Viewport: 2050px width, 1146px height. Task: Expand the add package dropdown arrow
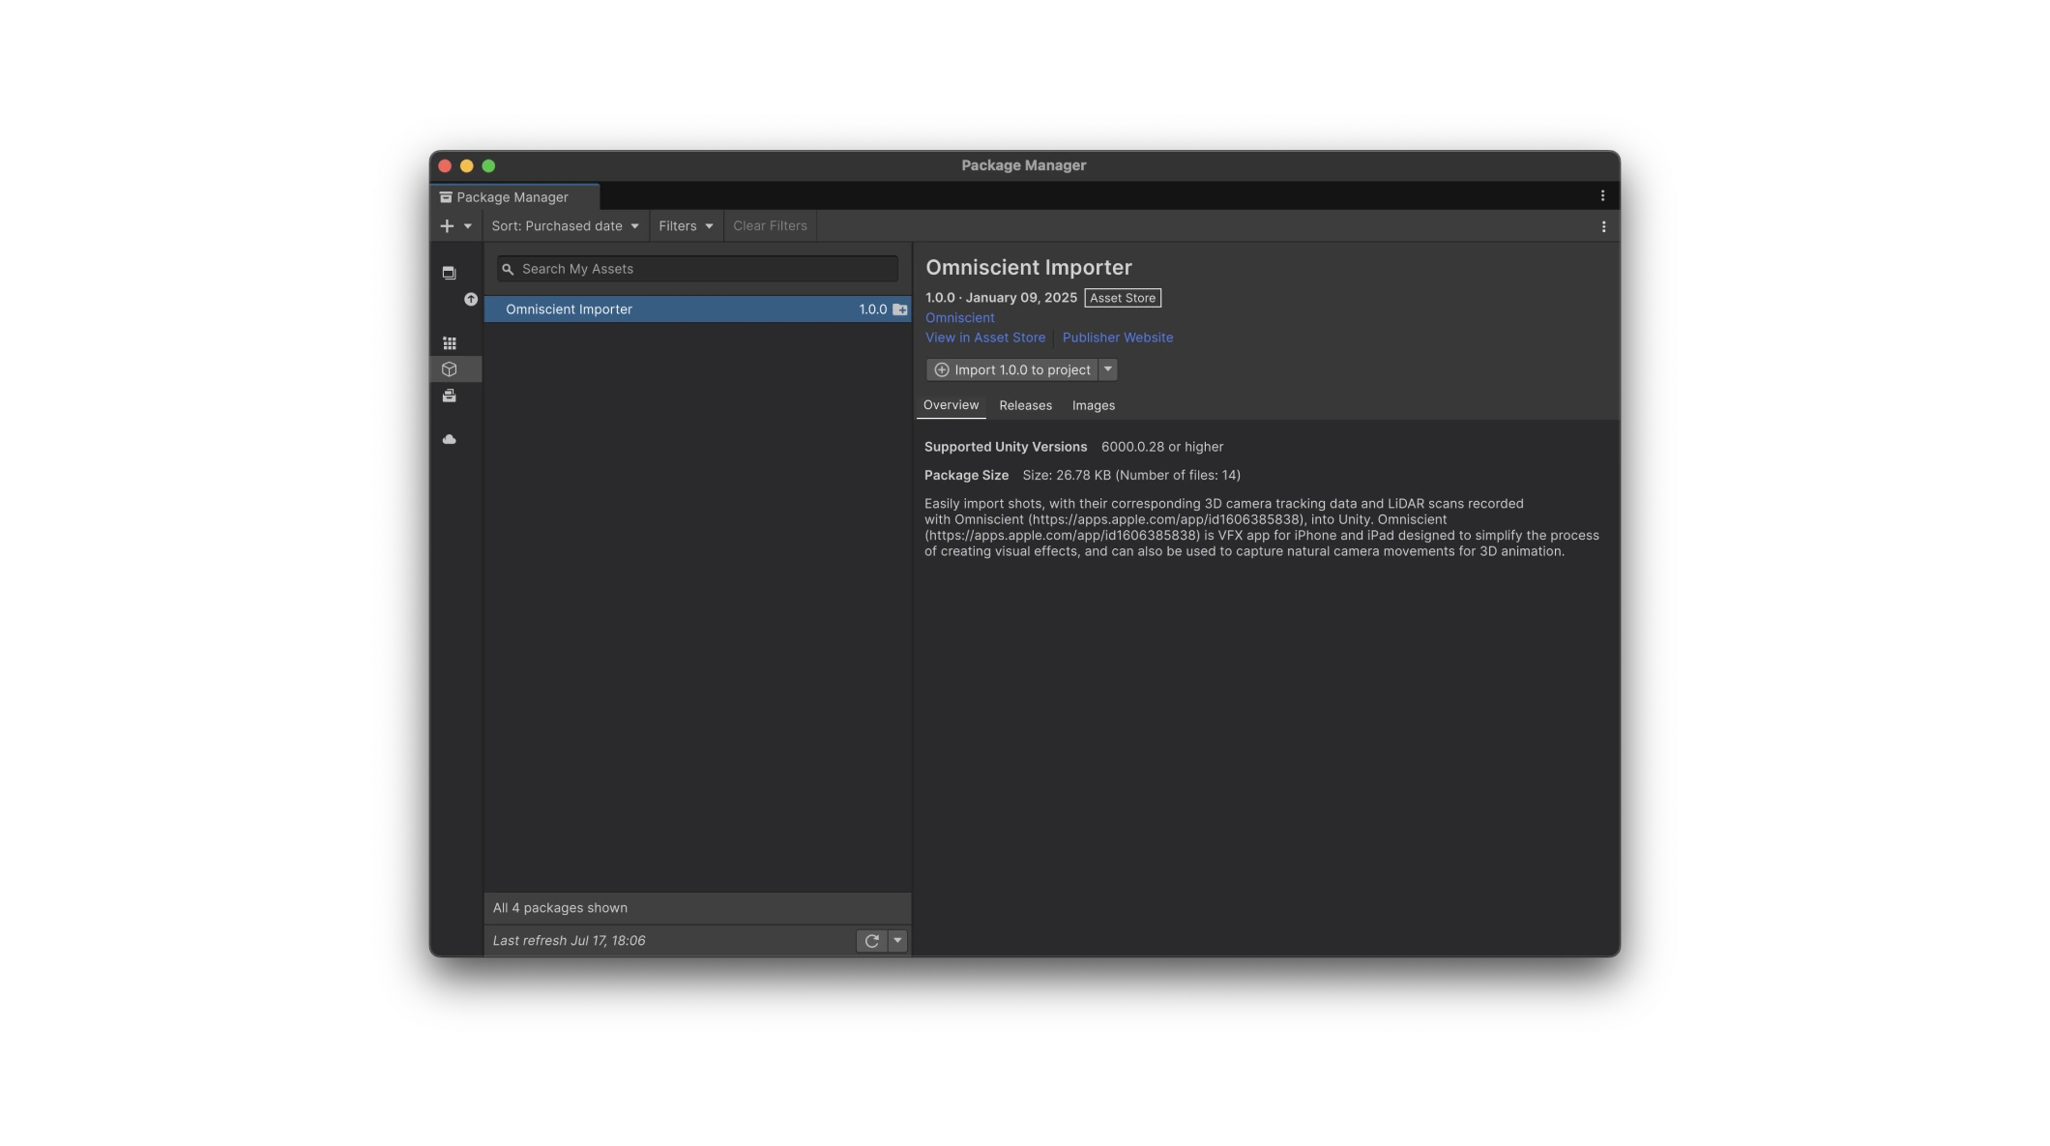(468, 226)
